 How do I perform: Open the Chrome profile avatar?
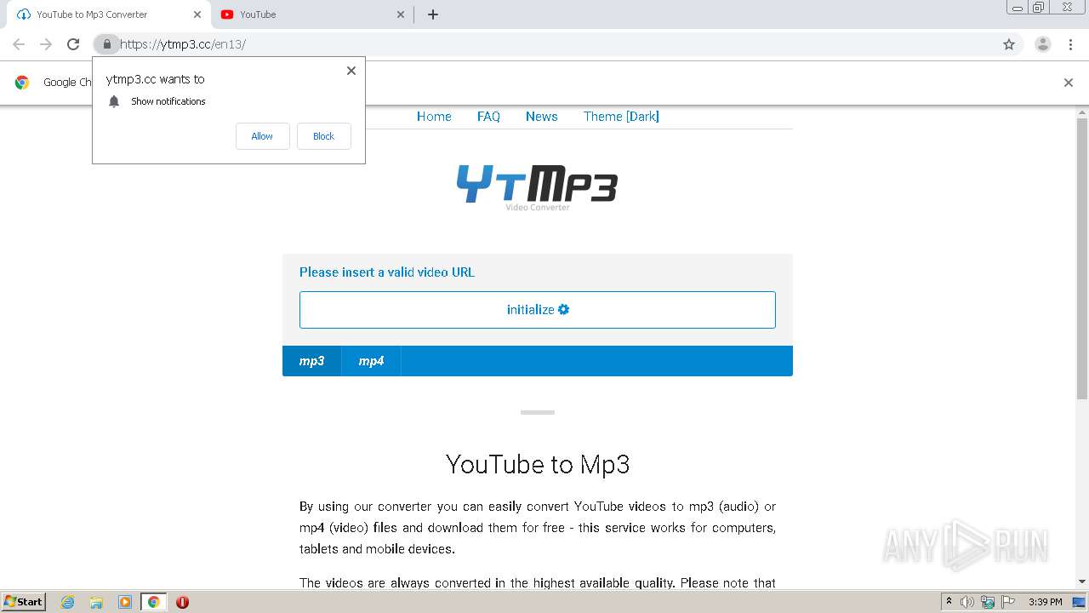1043,44
